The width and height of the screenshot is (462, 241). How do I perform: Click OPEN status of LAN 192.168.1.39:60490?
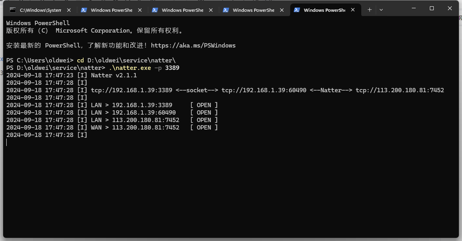tap(204, 113)
